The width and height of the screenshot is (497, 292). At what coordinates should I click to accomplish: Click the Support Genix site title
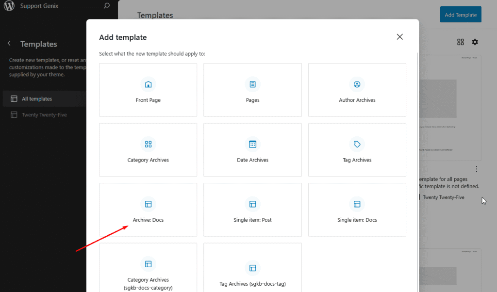tap(39, 6)
